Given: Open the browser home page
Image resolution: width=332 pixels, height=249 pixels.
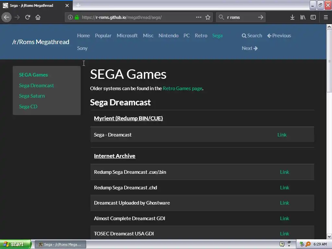Looking at the screenshot, I should (x=38, y=17).
